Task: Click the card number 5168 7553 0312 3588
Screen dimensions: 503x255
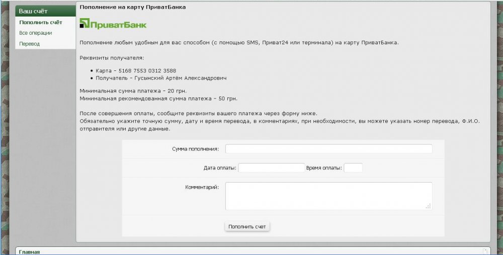Action: point(147,70)
